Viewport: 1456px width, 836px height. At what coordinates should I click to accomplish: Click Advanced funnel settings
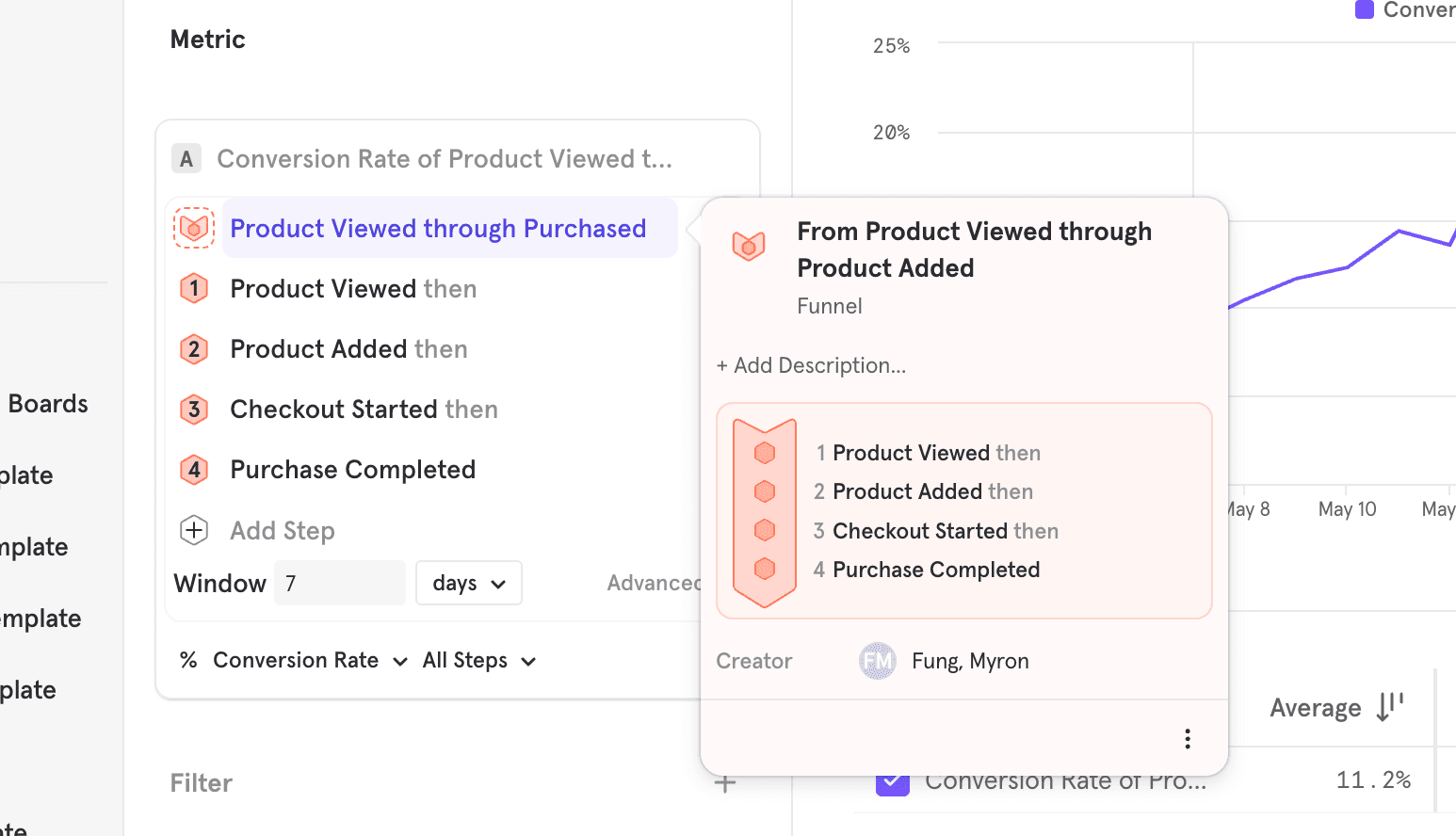tap(653, 584)
